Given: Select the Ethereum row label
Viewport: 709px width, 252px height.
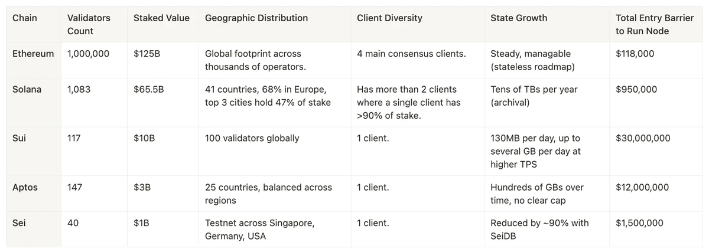Looking at the screenshot, I should coord(33,54).
